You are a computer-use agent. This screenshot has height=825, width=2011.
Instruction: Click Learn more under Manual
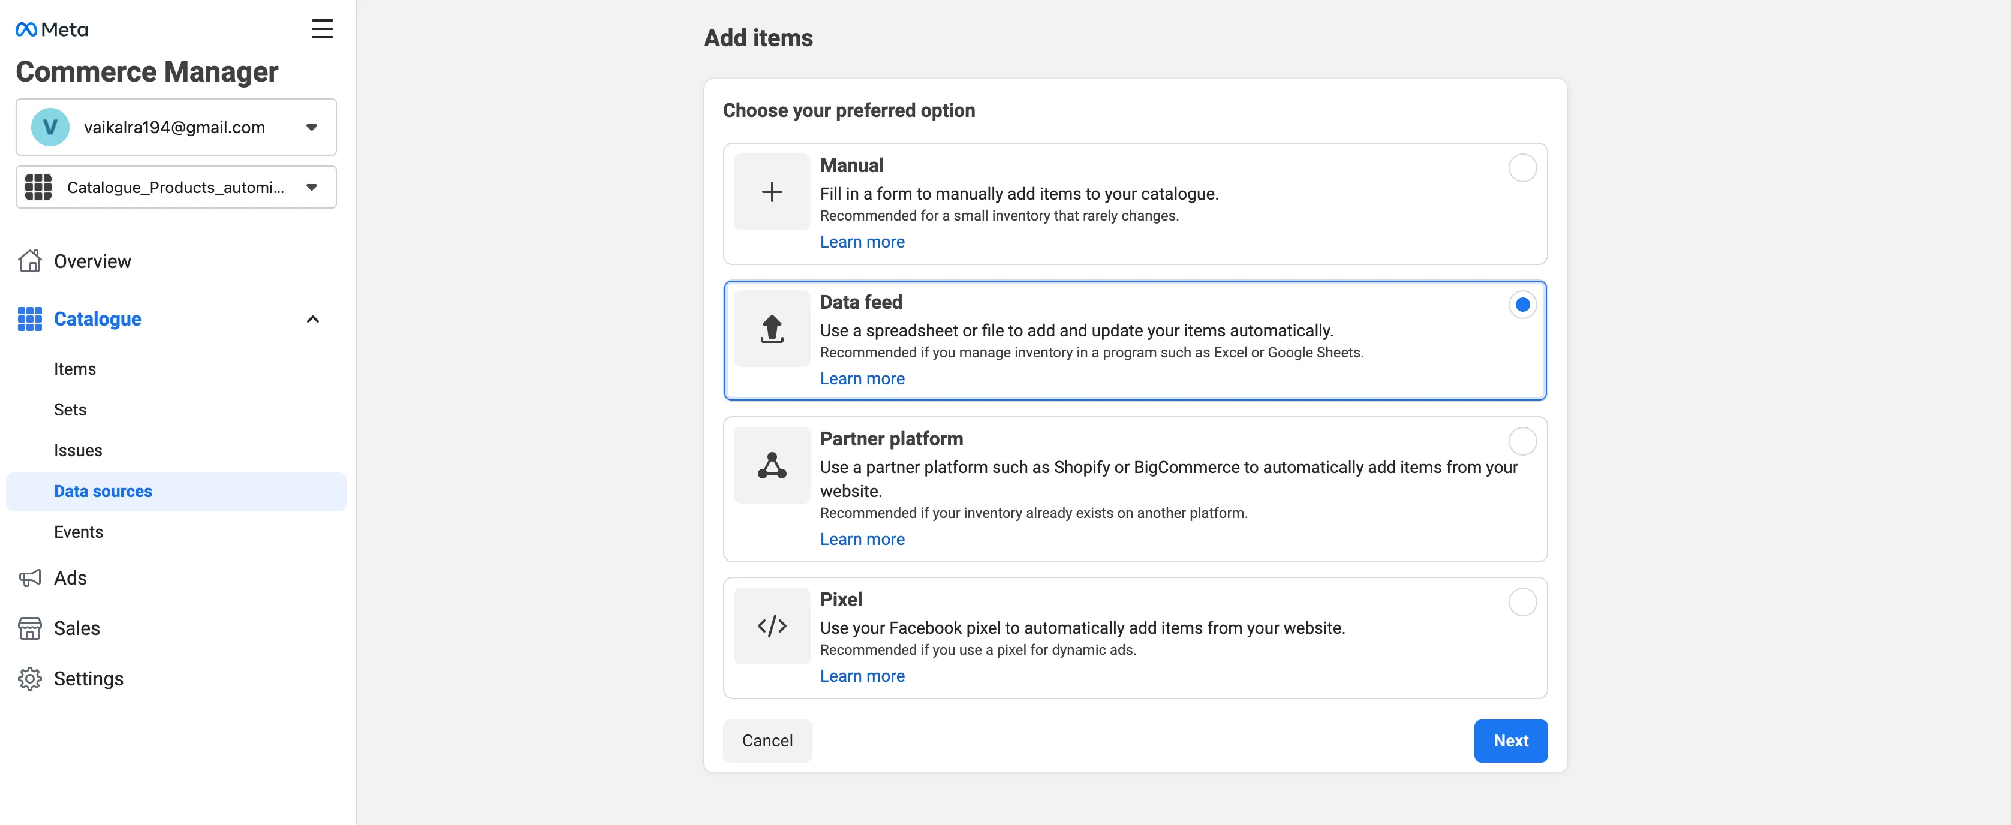click(x=862, y=242)
